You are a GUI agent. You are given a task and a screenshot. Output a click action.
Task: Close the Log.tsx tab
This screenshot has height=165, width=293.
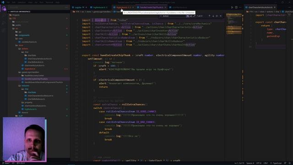pyautogui.click(x=86, y=7)
